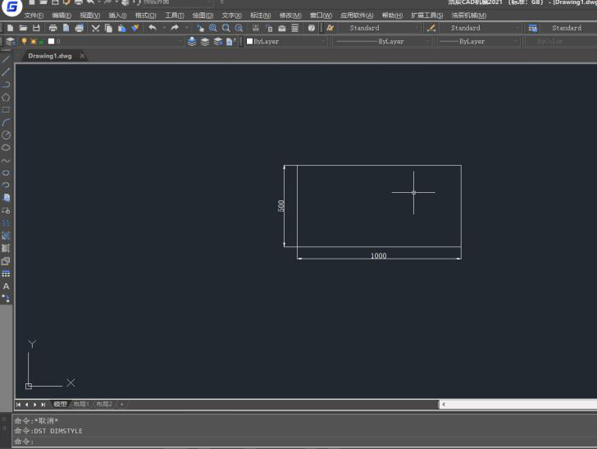The width and height of the screenshot is (597, 449).
Task: Open the 编辑(E) menu
Action: [62, 16]
